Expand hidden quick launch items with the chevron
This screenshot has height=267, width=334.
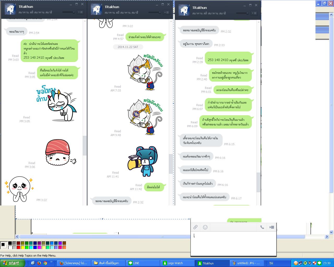51,262
